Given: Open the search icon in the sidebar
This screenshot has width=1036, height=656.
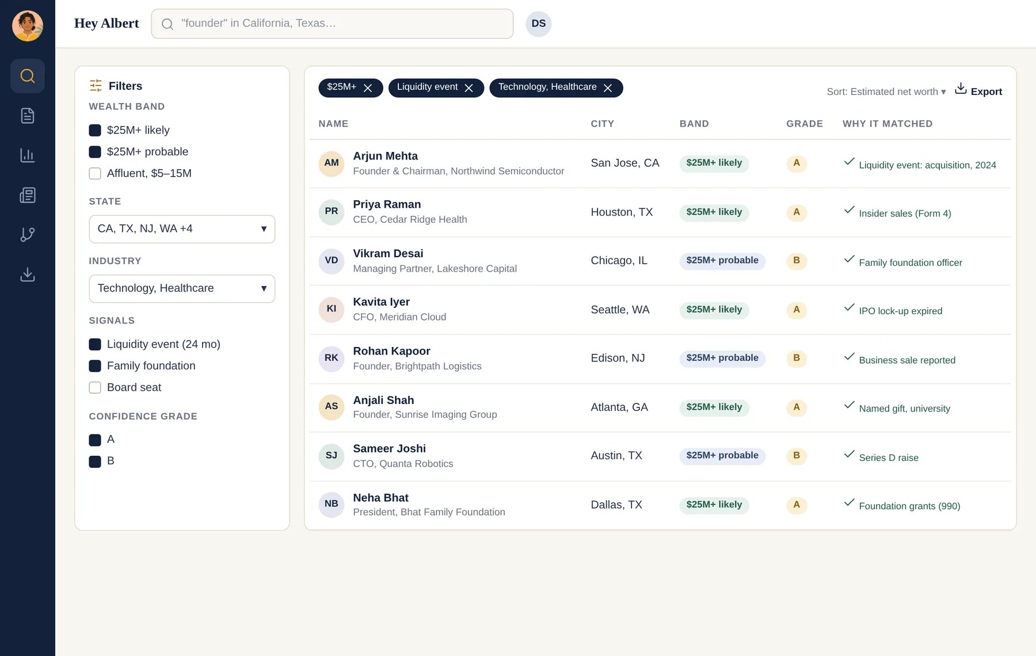Looking at the screenshot, I should (x=28, y=76).
